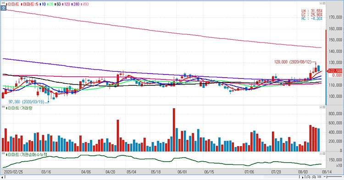Click the 08/14 date on the time axis
This screenshot has width=344, height=180.
pos(327,172)
